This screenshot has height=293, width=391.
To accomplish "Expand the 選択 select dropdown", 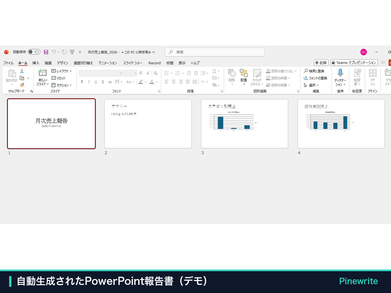I will click(x=311, y=85).
